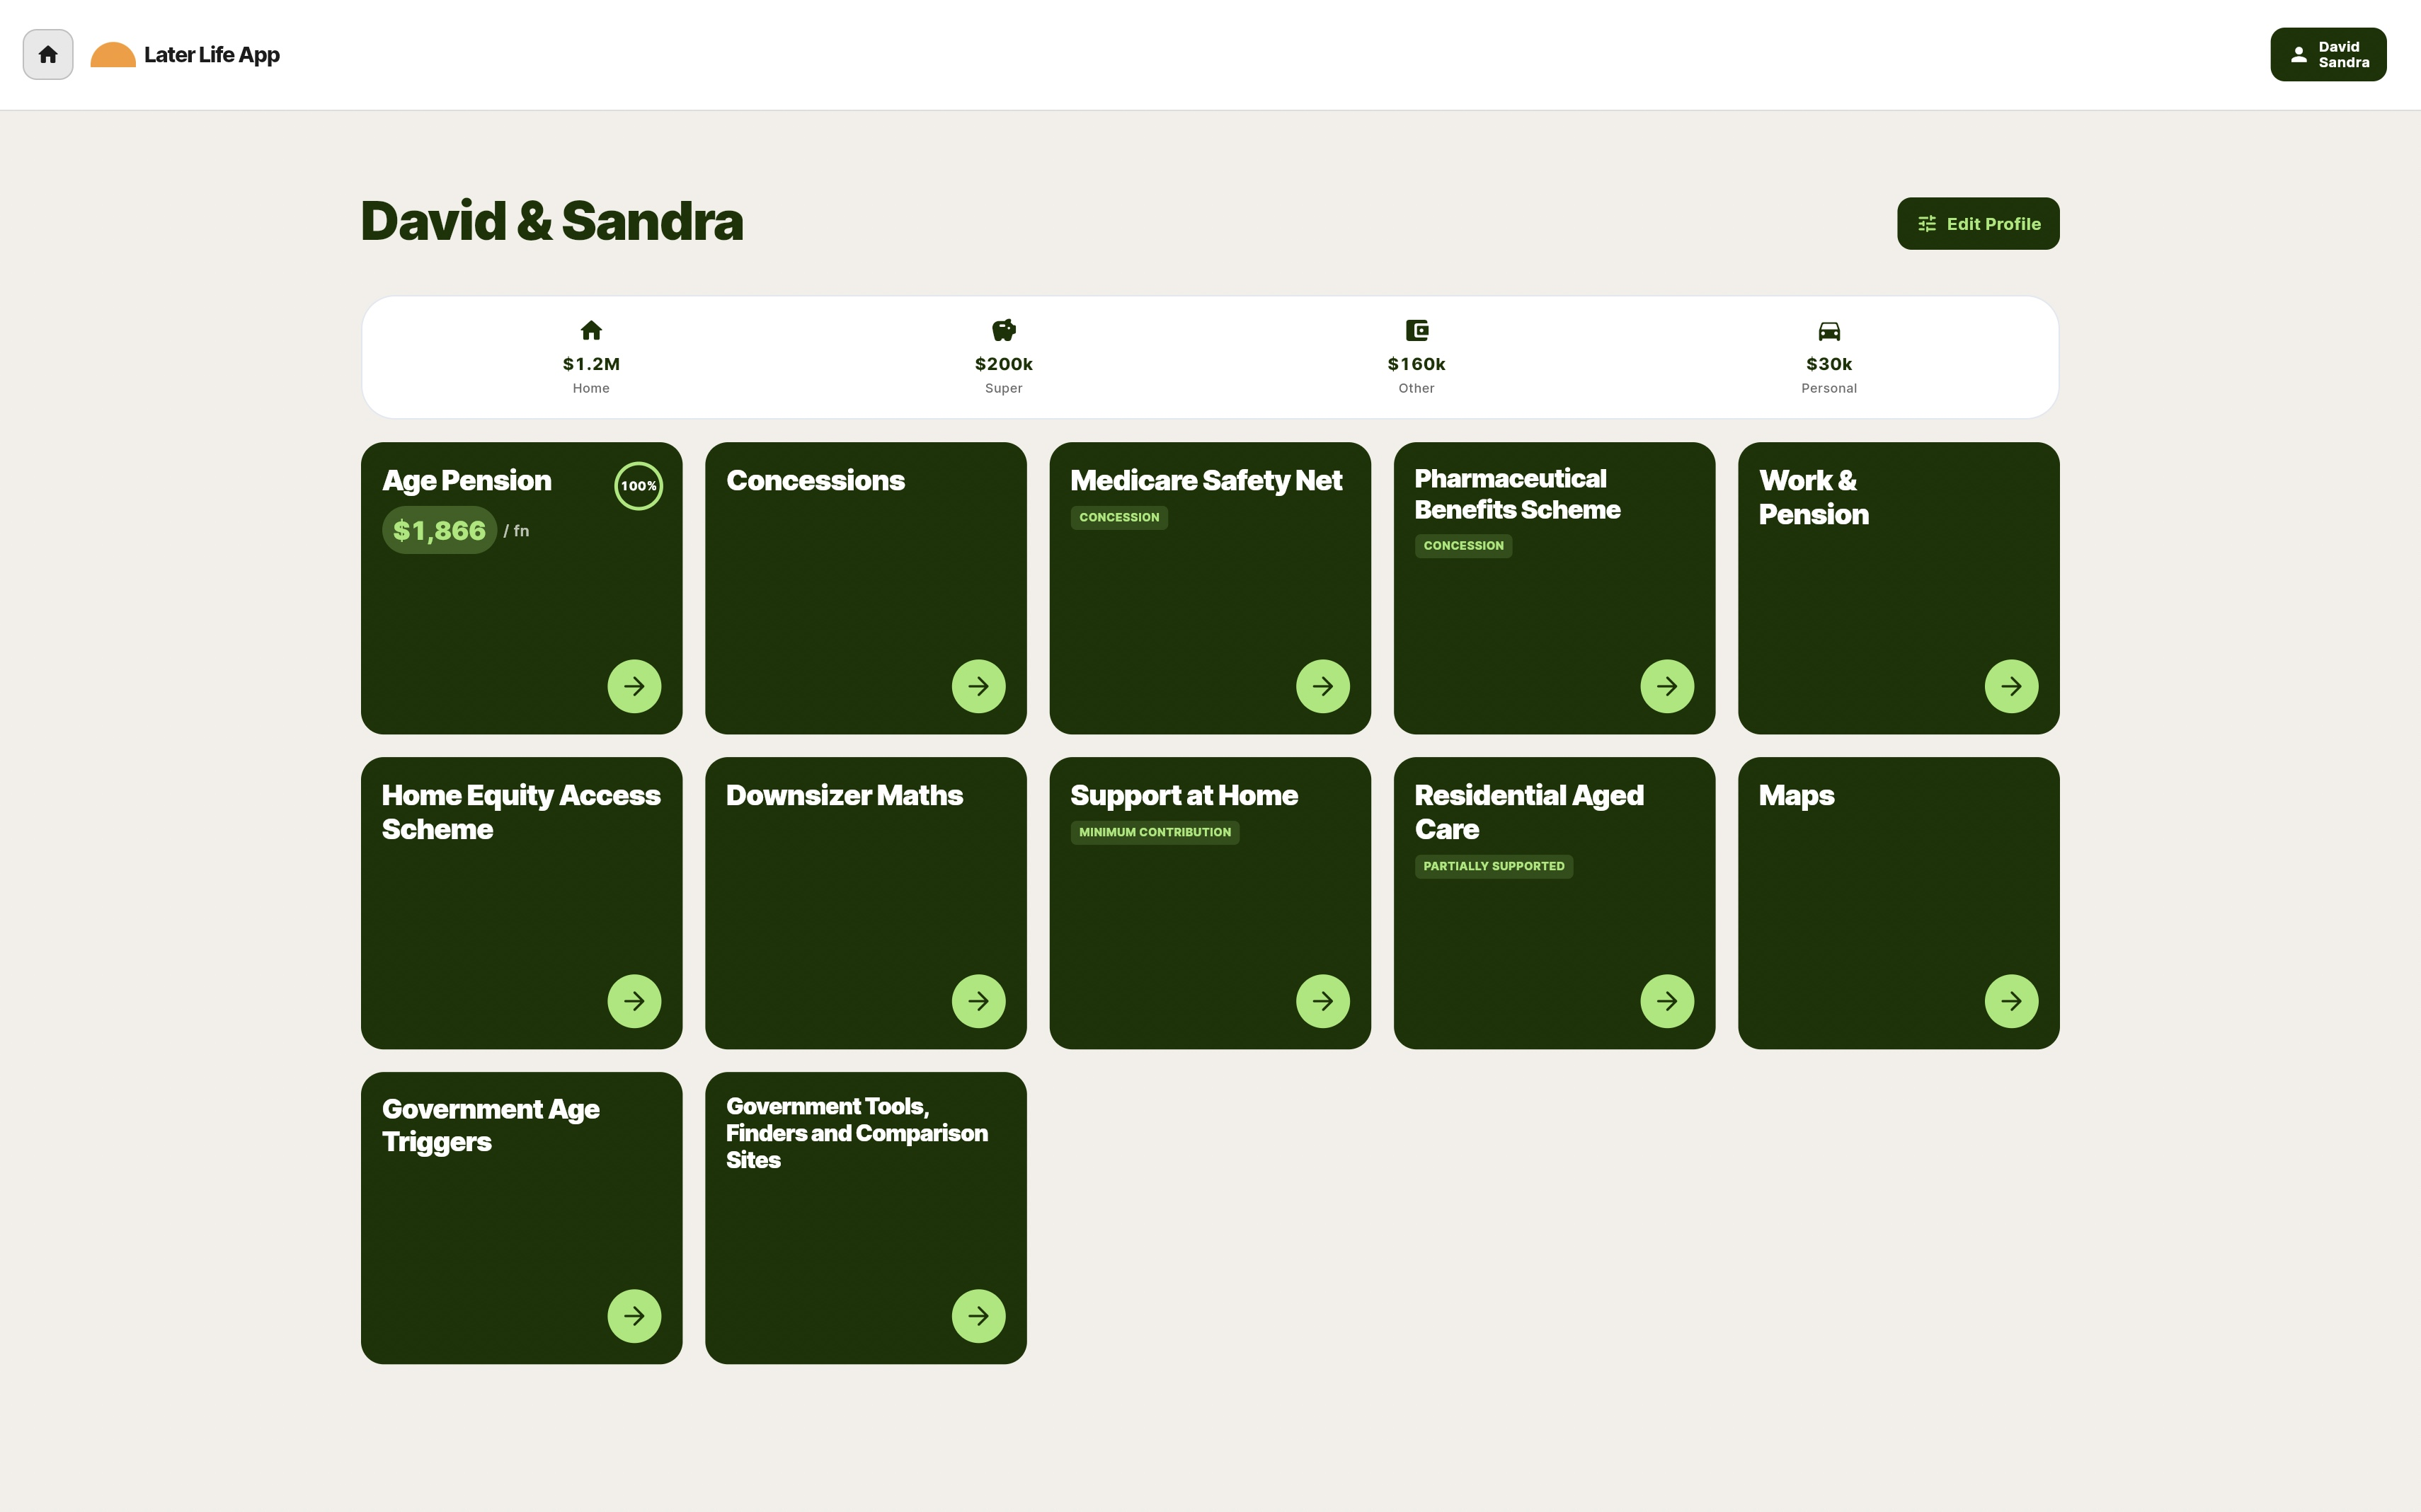This screenshot has width=2421, height=1512.
Task: Click the Pharmaceutical Benefits Scheme title
Action: pyautogui.click(x=1516, y=494)
